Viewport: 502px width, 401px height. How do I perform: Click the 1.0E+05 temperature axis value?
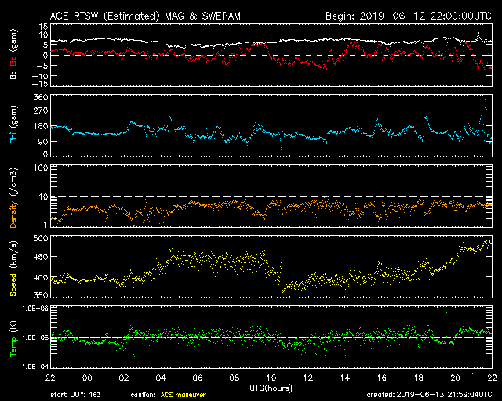coord(35,338)
